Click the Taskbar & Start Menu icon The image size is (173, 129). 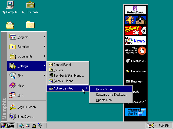[51, 75]
